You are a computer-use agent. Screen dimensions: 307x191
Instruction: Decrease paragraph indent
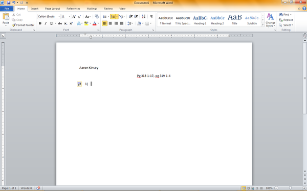[x=131, y=16]
